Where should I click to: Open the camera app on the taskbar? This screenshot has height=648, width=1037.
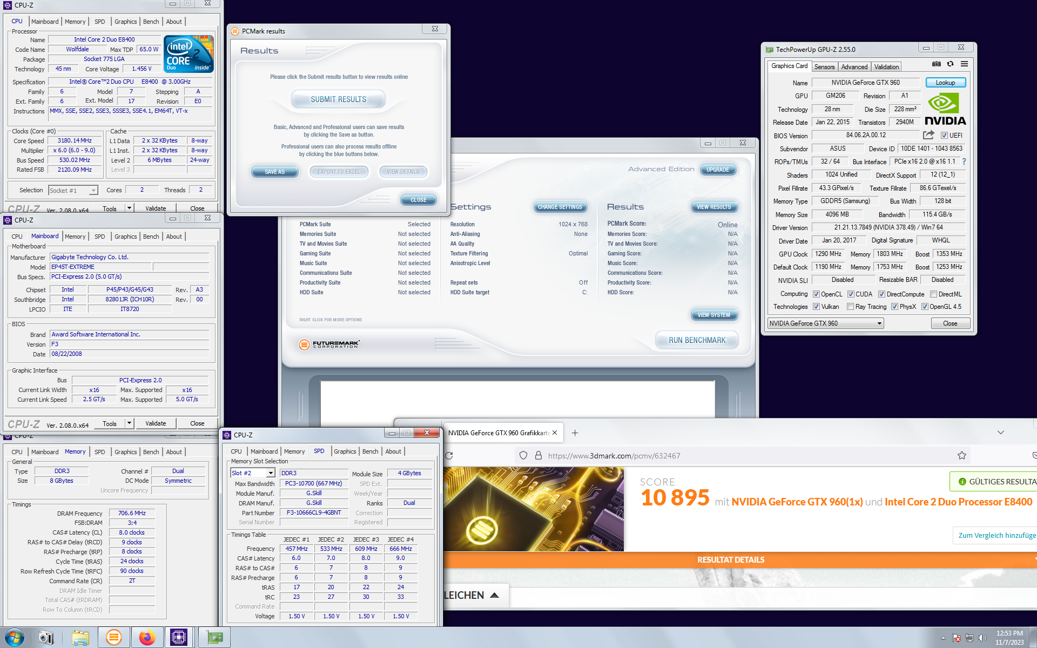(x=46, y=638)
